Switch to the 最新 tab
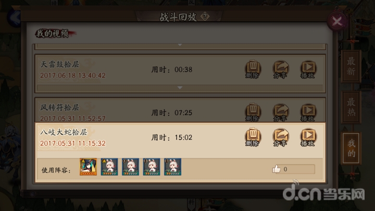The height and width of the screenshot is (211, 375). (351, 66)
